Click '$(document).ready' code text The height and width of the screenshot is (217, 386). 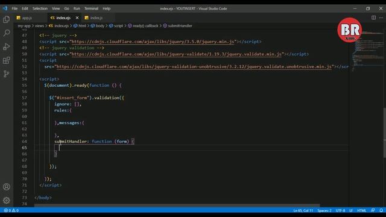coord(65,86)
